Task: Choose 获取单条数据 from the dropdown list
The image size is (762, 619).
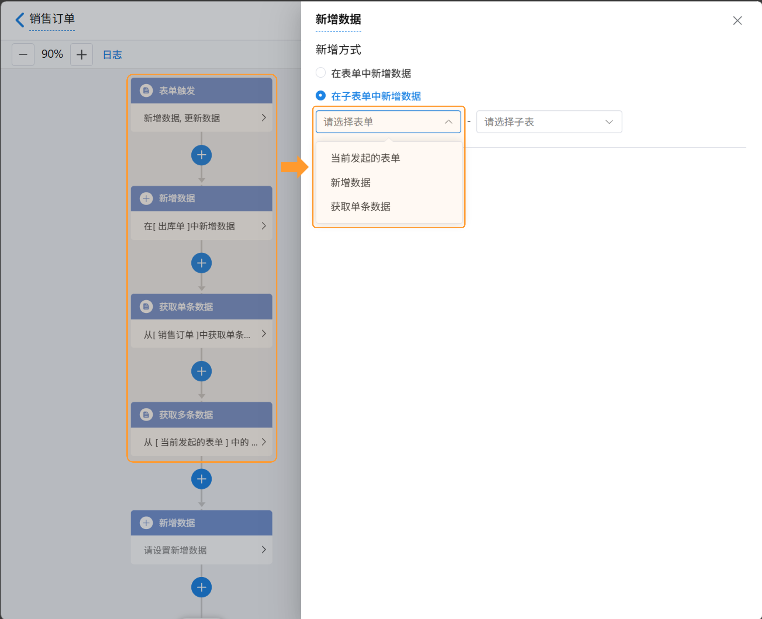Action: (360, 206)
